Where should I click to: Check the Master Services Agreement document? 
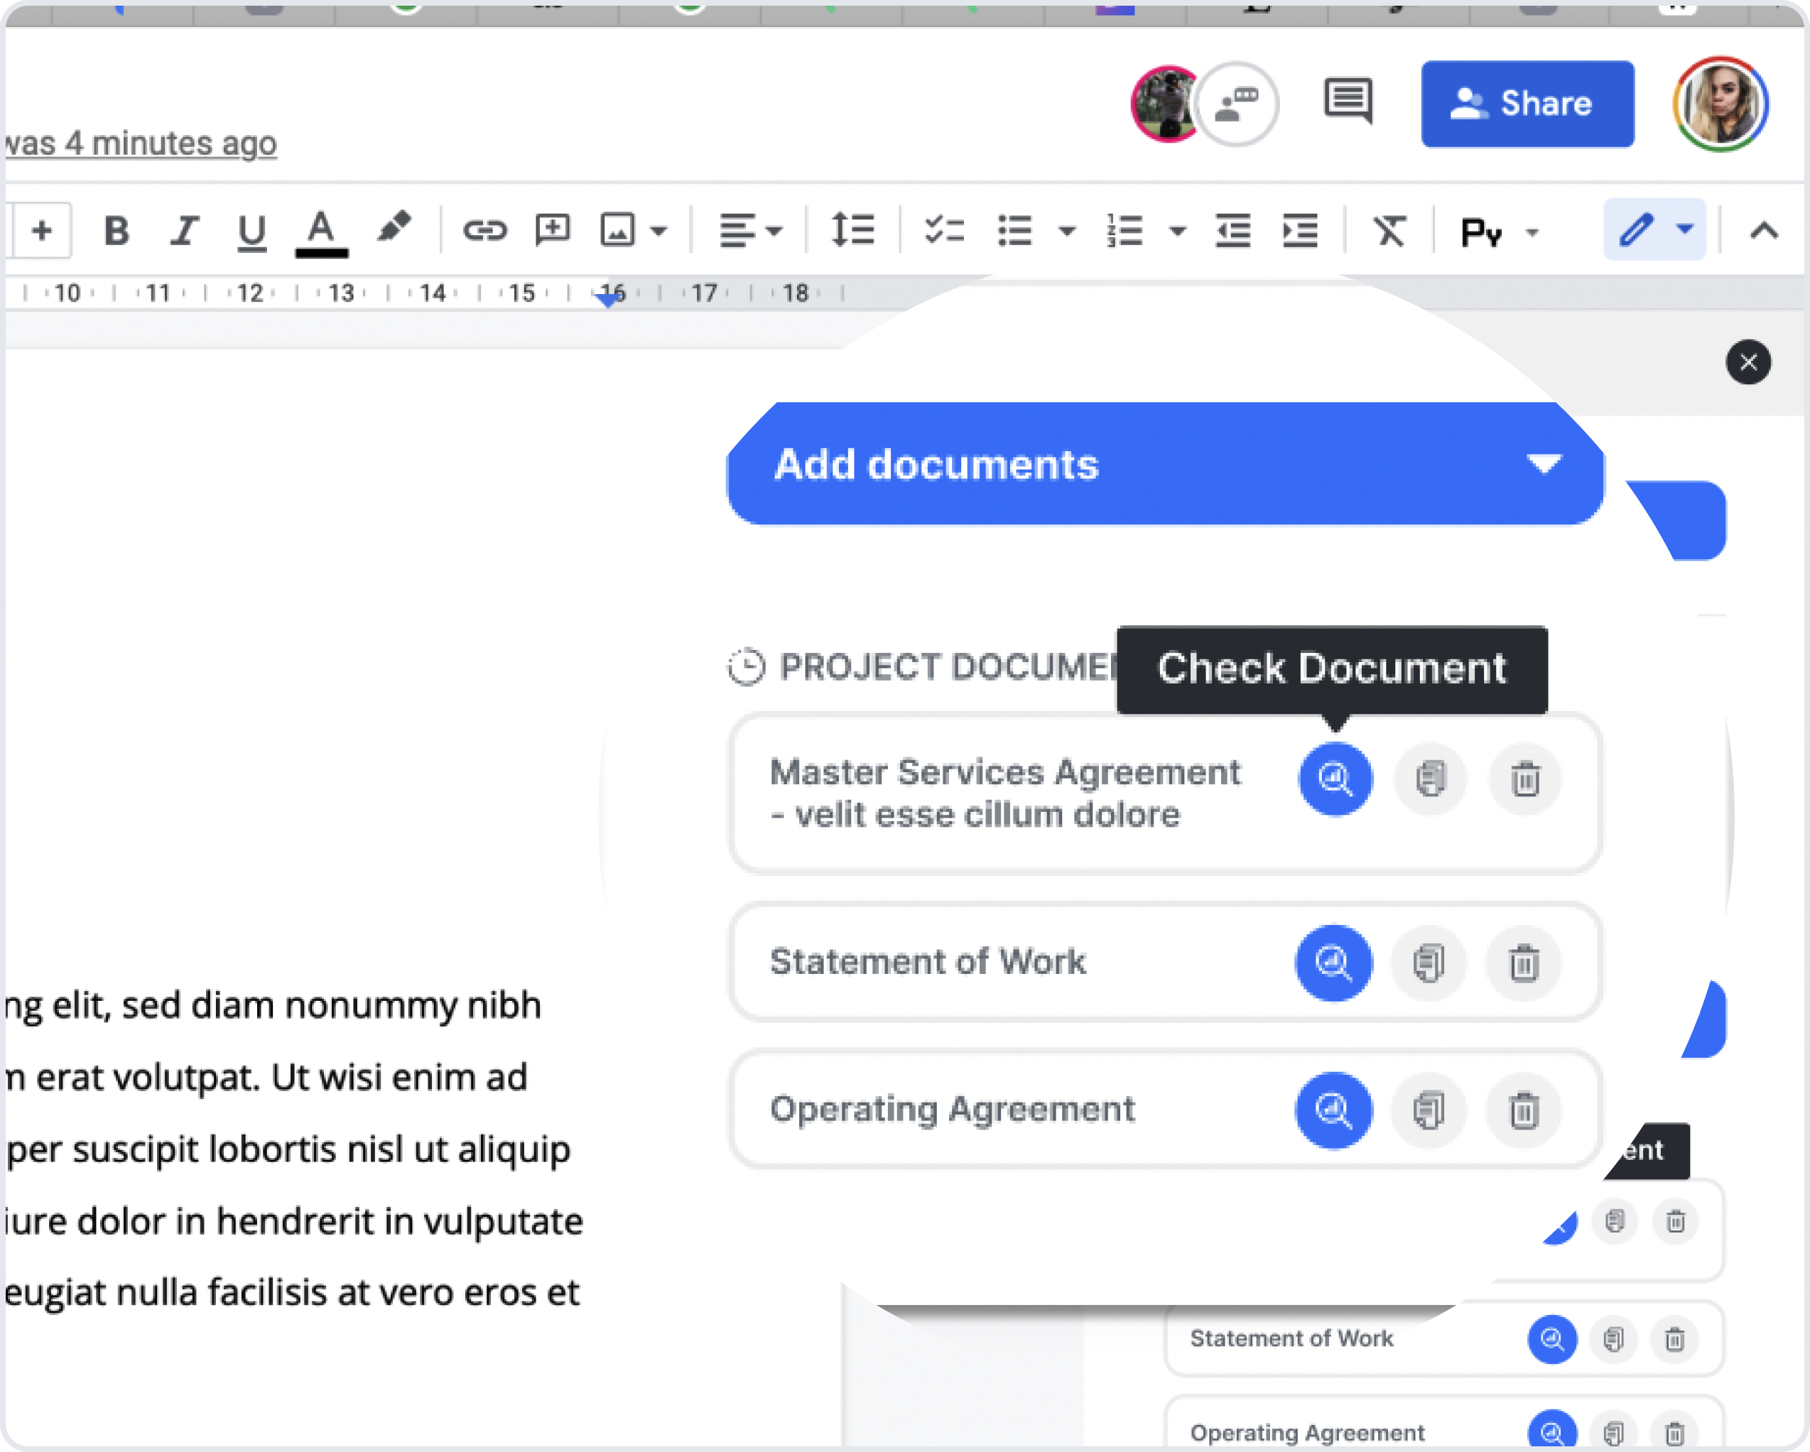click(x=1335, y=779)
